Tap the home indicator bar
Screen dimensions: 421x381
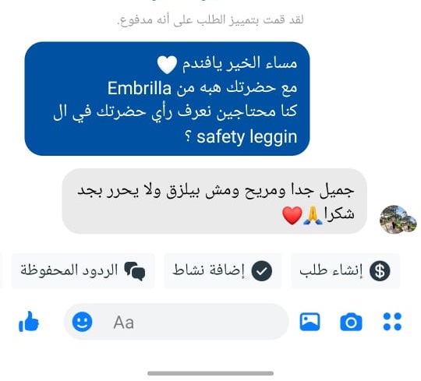[x=210, y=373]
